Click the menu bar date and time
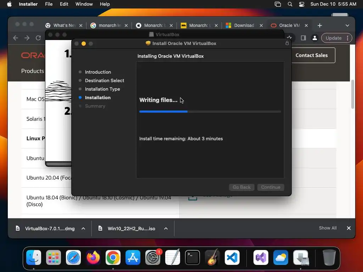 tap(333, 4)
